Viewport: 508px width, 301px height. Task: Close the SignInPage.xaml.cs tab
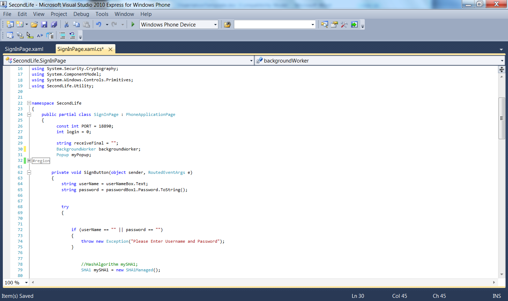pos(110,49)
